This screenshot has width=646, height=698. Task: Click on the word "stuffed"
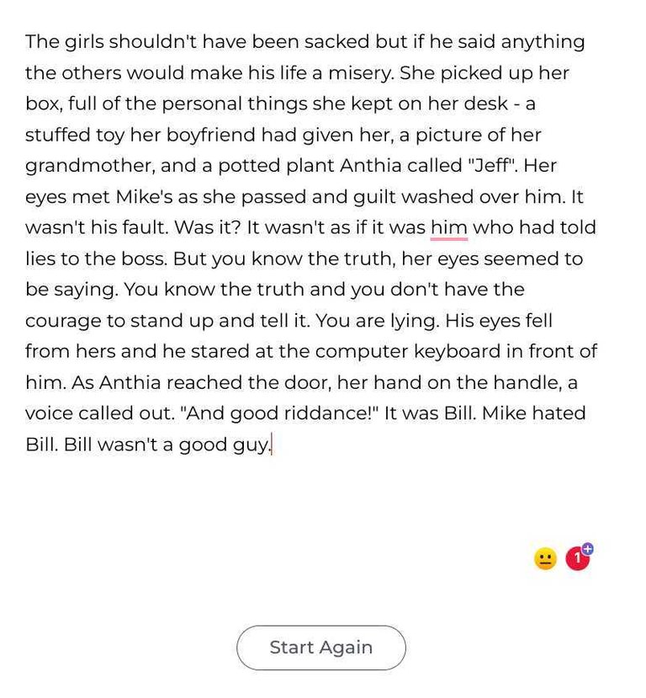coord(58,135)
